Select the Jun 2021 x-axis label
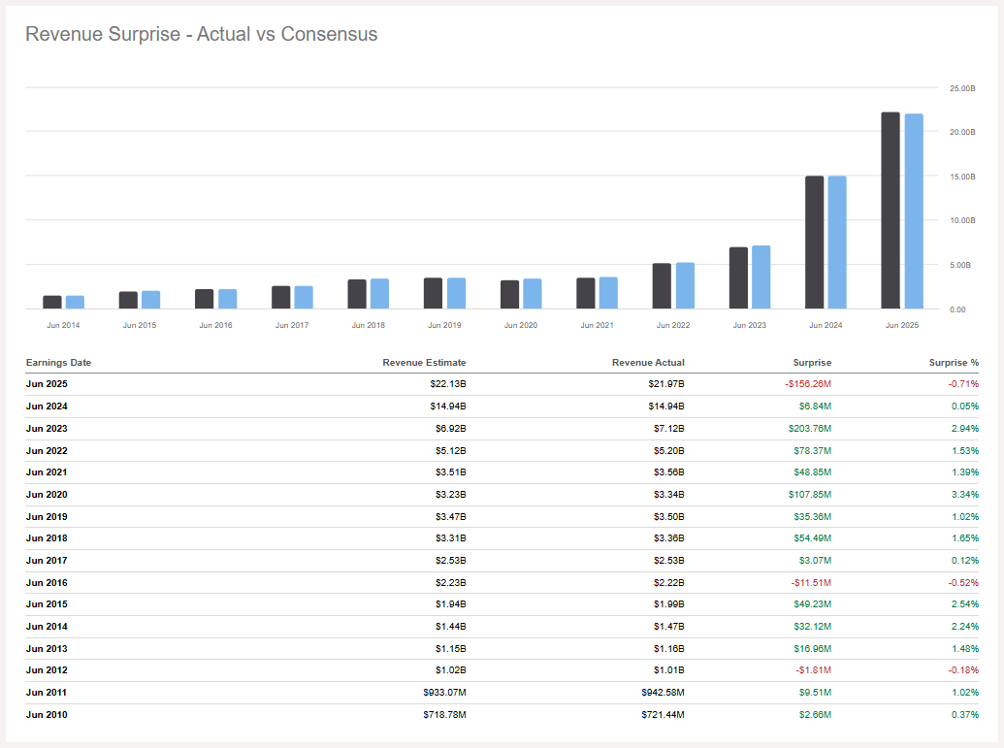The height and width of the screenshot is (748, 1004). coord(597,325)
